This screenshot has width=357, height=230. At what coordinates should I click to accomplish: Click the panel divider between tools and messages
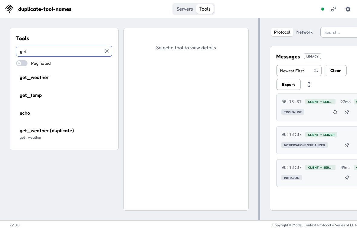click(259, 119)
